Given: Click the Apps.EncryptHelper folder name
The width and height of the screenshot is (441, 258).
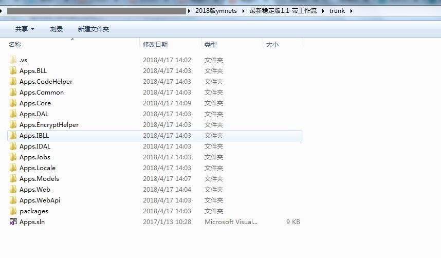Looking at the screenshot, I should (49, 125).
